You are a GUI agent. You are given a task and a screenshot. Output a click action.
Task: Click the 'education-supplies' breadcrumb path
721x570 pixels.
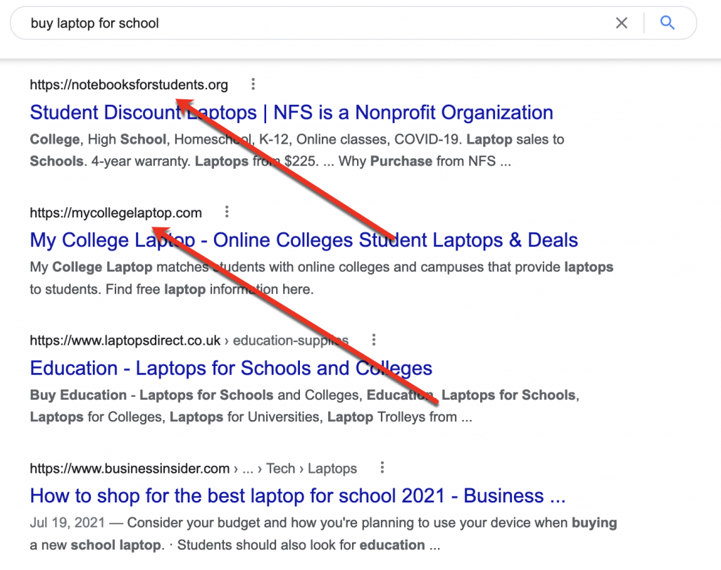pyautogui.click(x=290, y=341)
